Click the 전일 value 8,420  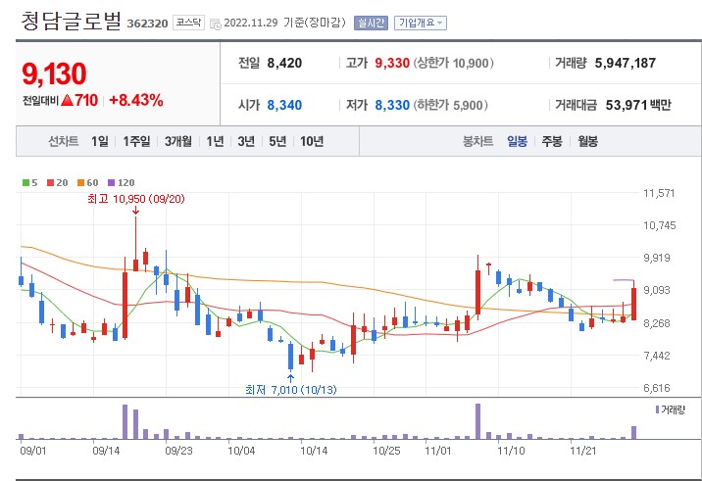pyautogui.click(x=284, y=63)
